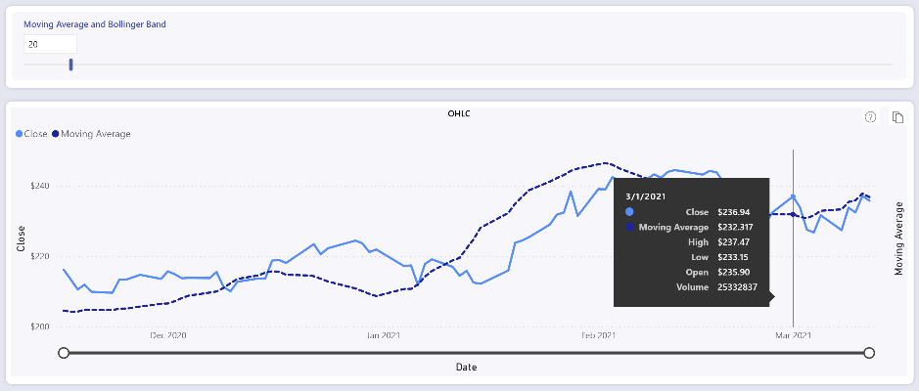Click the Moving Average and Bollinger Band heading
Viewport: 919px width, 391px height.
click(96, 23)
